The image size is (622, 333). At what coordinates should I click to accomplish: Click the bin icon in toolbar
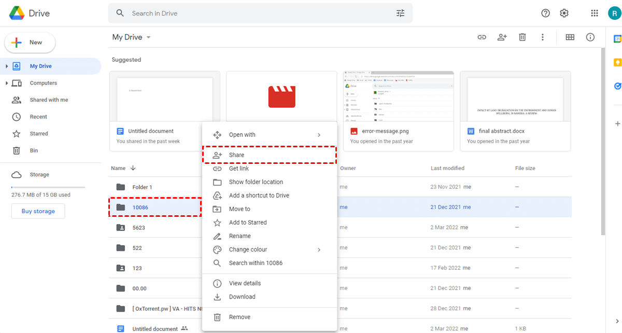coord(522,37)
